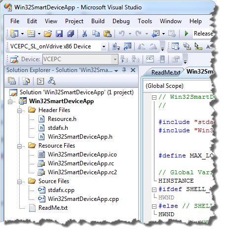Click device toolbar options overflow arrow
Screen dimensions: 225x233
click(x=185, y=62)
